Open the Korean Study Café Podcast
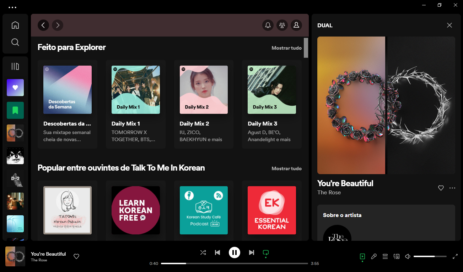Viewport: 463px width, 272px height. [204, 210]
